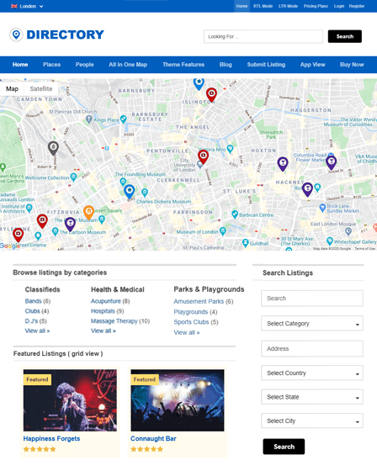Click the Whitechapel Gallery marker
Screen dimensions: 377x471
pos(330,241)
